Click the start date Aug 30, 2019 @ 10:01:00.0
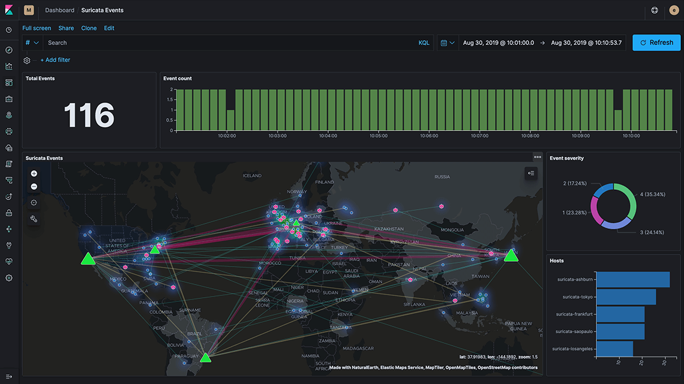Image resolution: width=684 pixels, height=384 pixels. [x=498, y=43]
